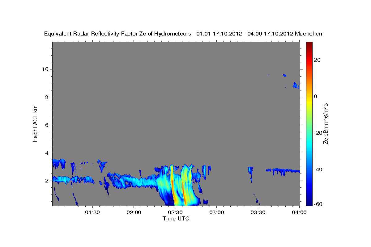The width and height of the screenshot is (371, 247).
Task: Click the dark red top of colorbar
Action: pyautogui.click(x=309, y=45)
